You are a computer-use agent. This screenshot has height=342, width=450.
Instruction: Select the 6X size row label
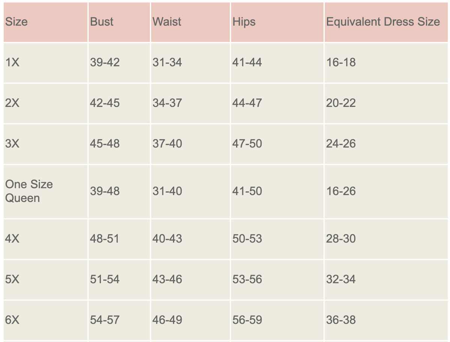pos(13,320)
